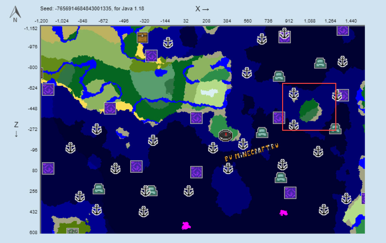Image resolution: width=386 pixels, height=243 pixels.
Task: Click shipwreck anchor northwest of the small green island
Action: (293, 93)
